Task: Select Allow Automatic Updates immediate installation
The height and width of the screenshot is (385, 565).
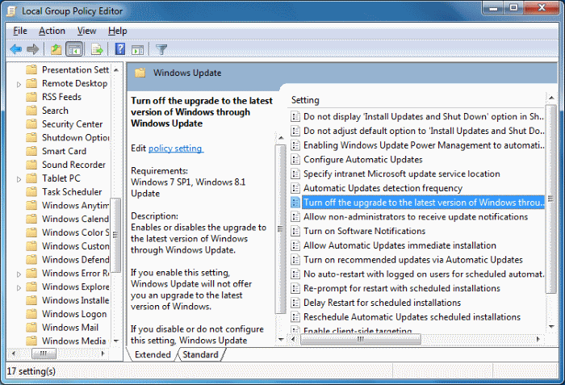Action: [x=400, y=245]
